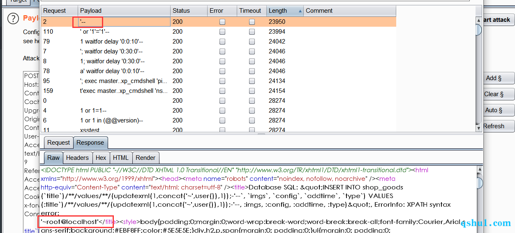Toggle Error checkbox for request 2
The image size is (515, 233).
point(222,22)
